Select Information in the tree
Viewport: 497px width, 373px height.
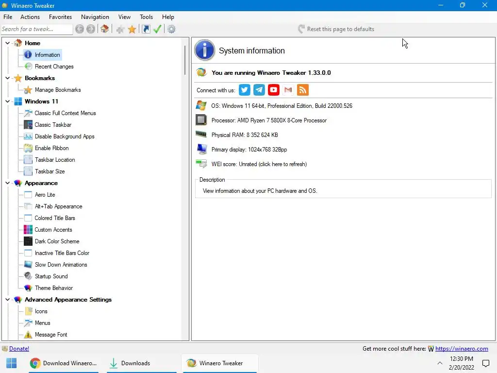pyautogui.click(x=47, y=55)
